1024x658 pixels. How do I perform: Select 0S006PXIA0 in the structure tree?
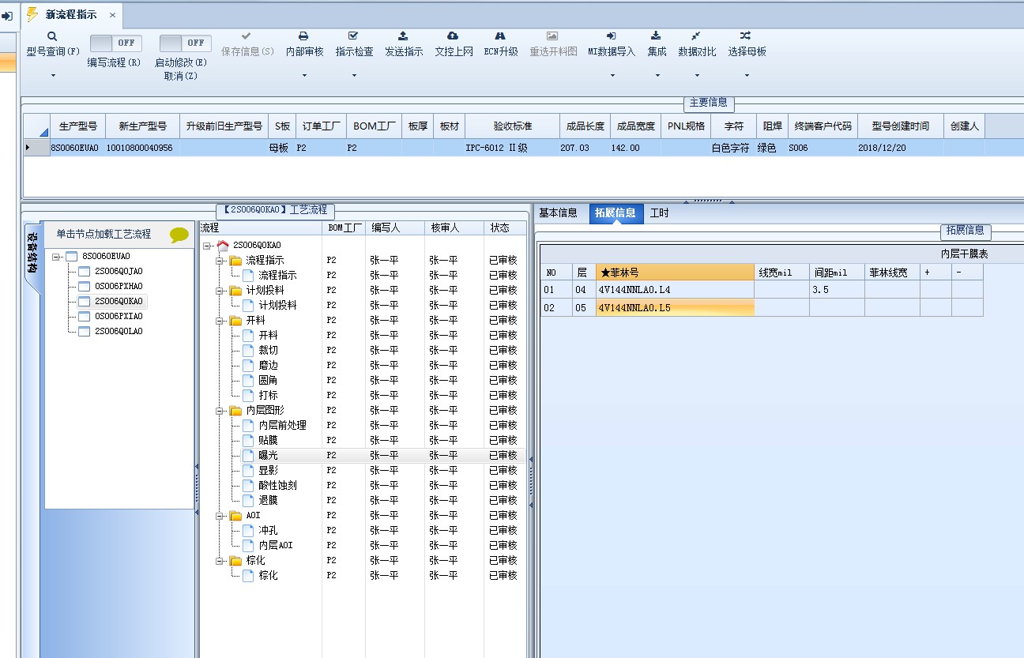(119, 317)
